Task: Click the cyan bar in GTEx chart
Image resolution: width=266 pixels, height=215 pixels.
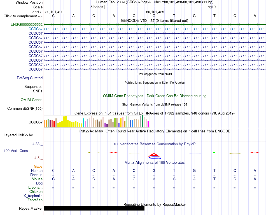Action: pos(83,123)
